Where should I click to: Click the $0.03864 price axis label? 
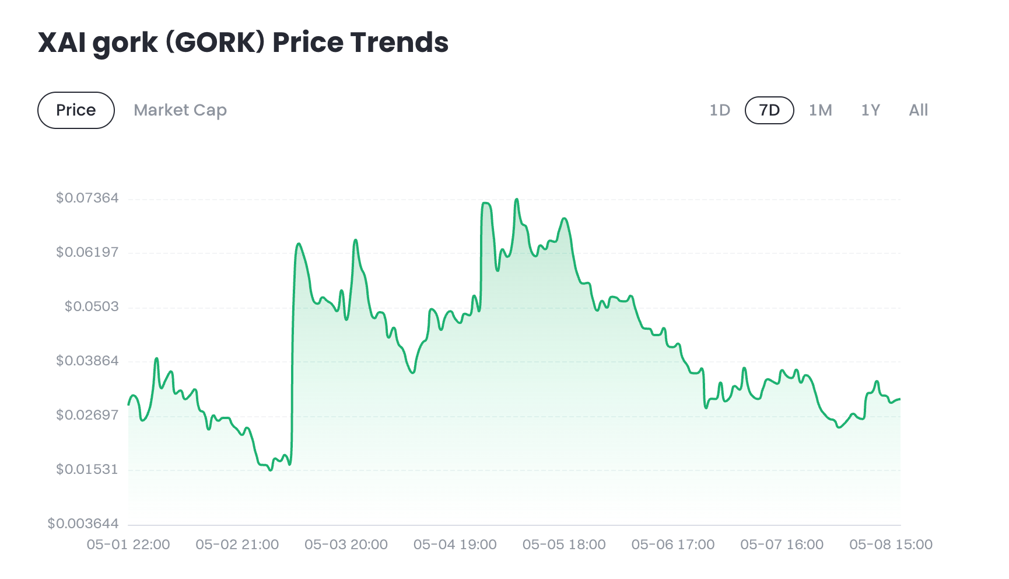click(x=87, y=361)
